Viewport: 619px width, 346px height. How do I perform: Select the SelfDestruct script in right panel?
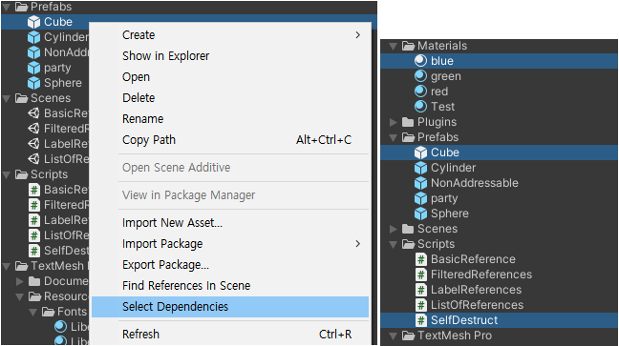point(499,320)
